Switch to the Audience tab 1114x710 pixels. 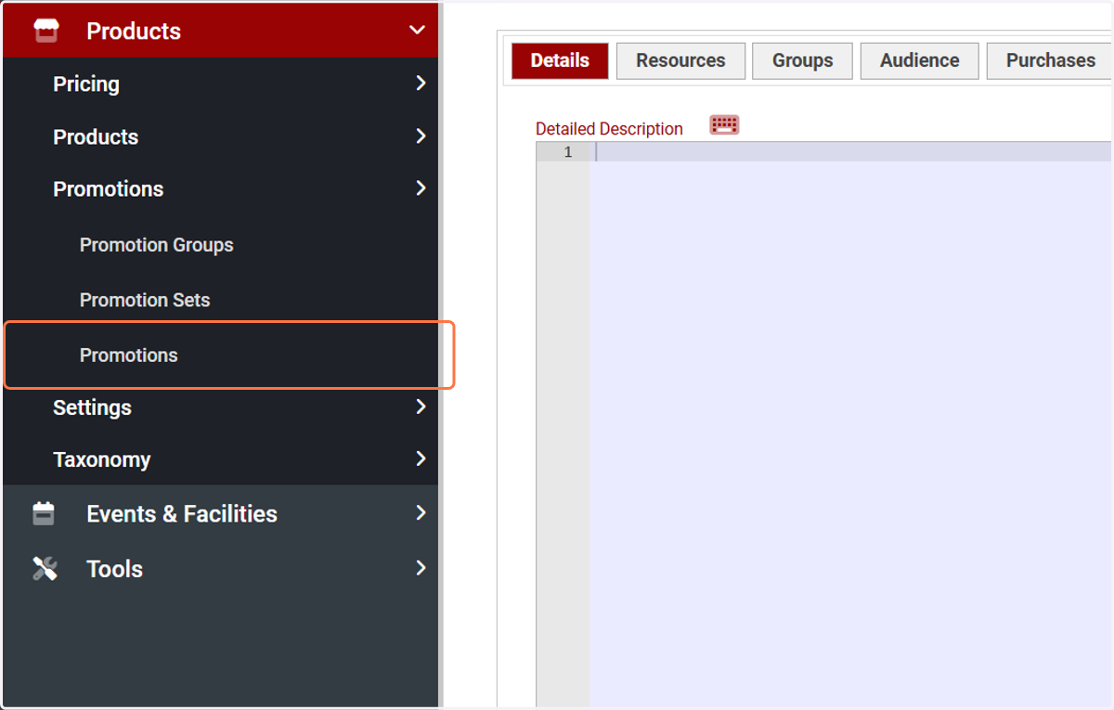[x=919, y=60]
